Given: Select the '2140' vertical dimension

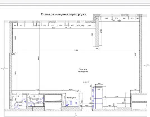Looking at the screenshot, I should (105, 98).
